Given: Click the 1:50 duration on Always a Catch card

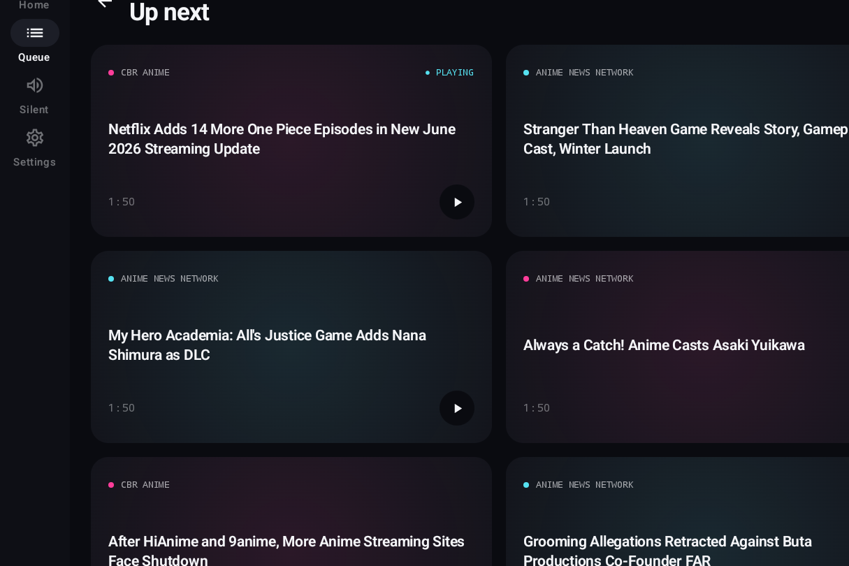Looking at the screenshot, I should coord(537,408).
